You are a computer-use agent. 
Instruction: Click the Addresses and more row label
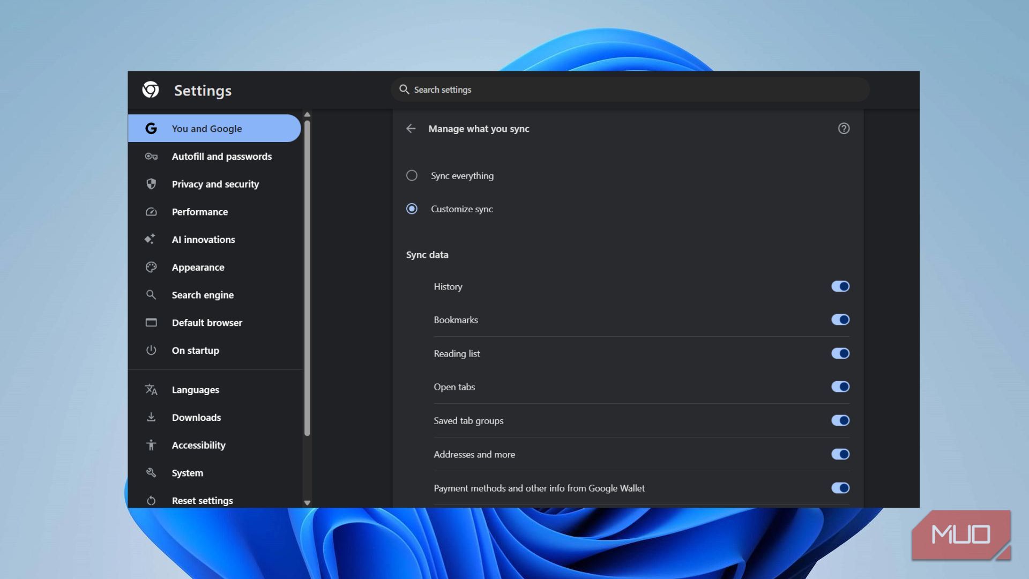point(474,454)
